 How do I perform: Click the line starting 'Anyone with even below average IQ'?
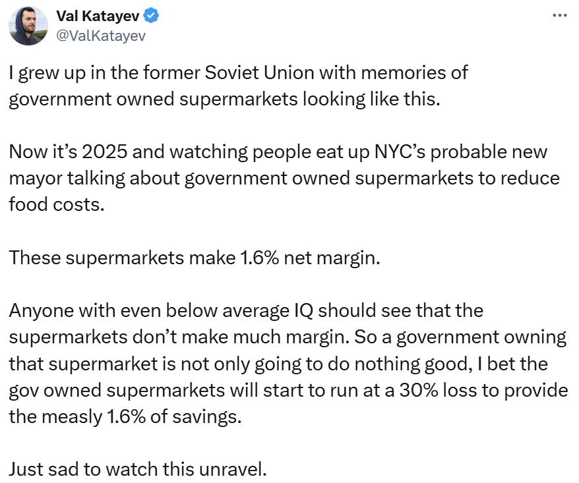click(246, 310)
